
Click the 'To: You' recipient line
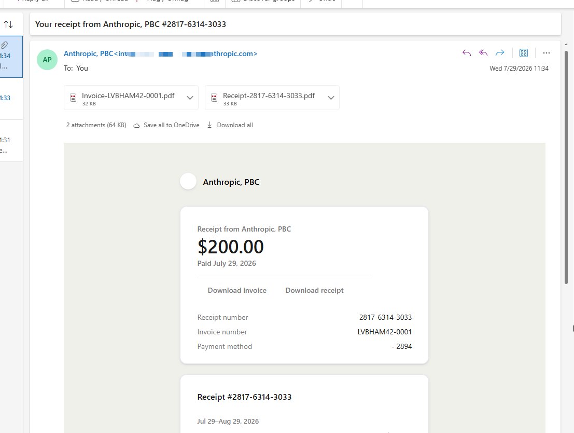tap(76, 68)
